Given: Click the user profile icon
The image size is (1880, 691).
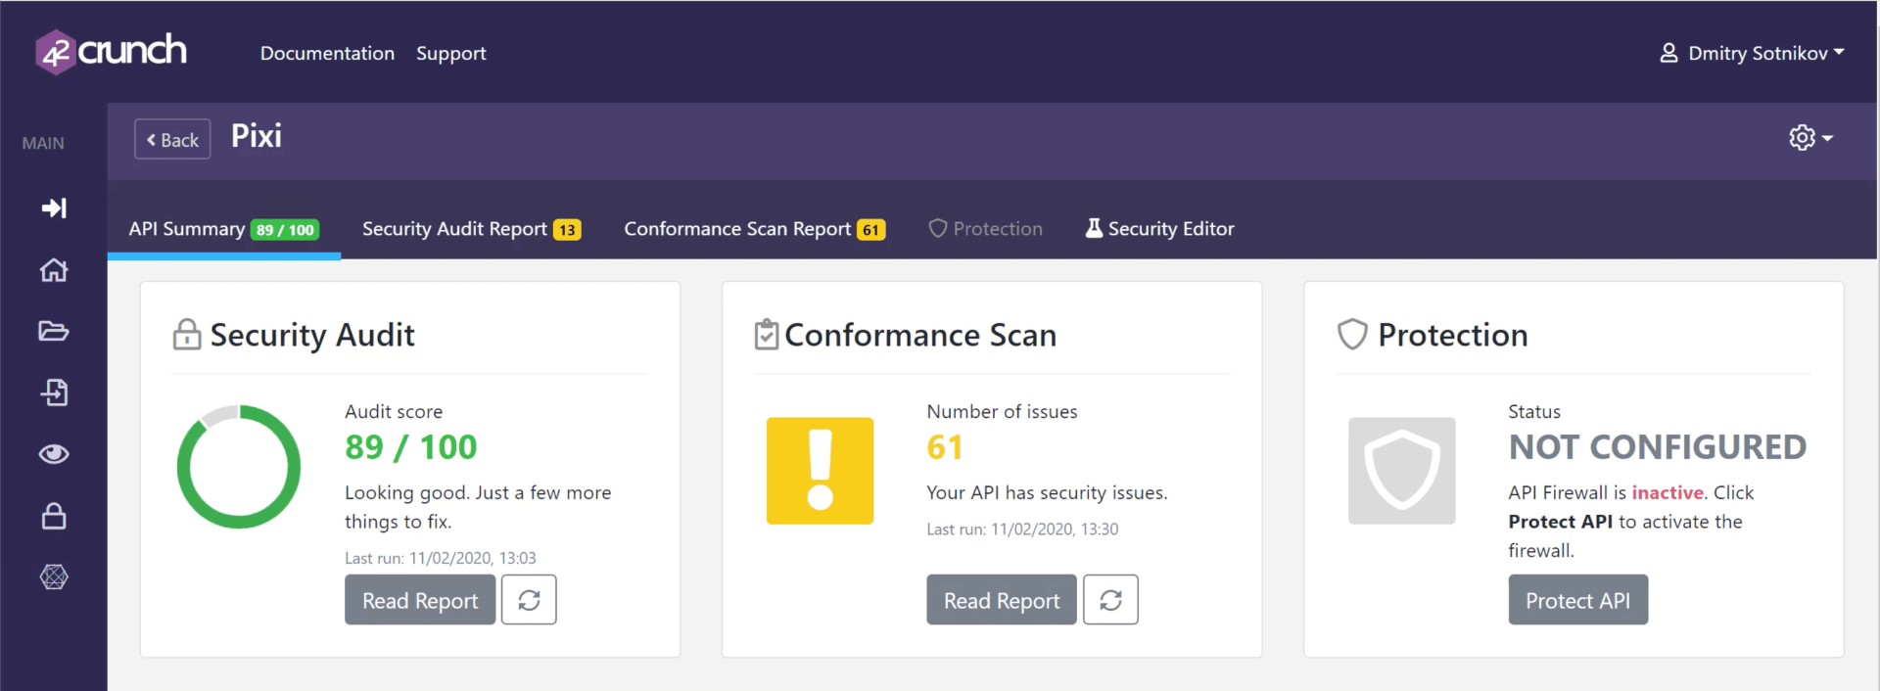Looking at the screenshot, I should 1669,53.
